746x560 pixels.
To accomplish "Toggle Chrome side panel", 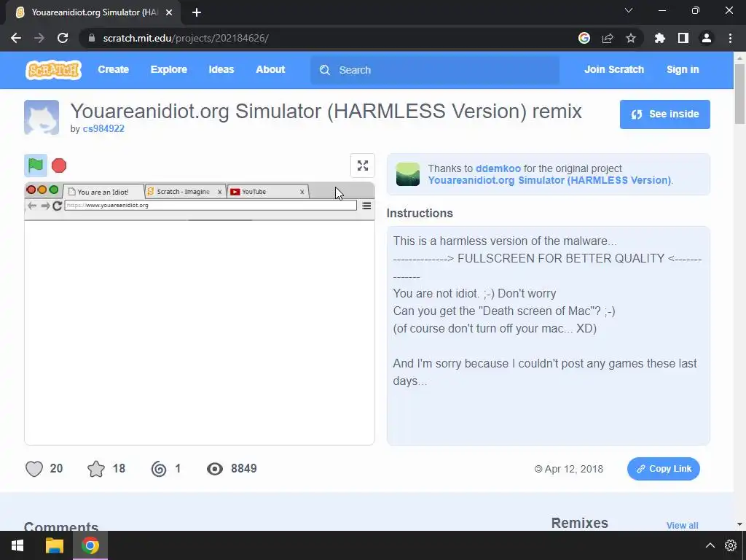I will click(x=683, y=38).
